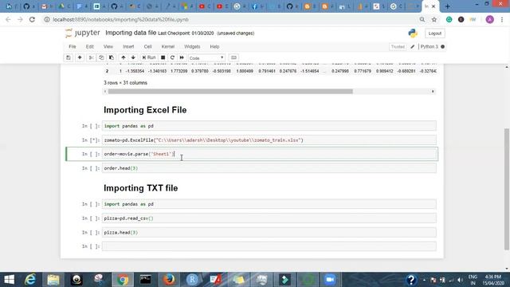Open the cell type dropdown showing Code

pyautogui.click(x=206, y=58)
